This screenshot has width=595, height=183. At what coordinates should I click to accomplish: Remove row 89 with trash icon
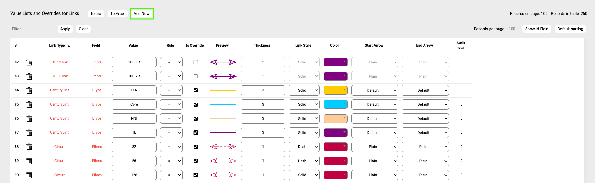coord(29,161)
